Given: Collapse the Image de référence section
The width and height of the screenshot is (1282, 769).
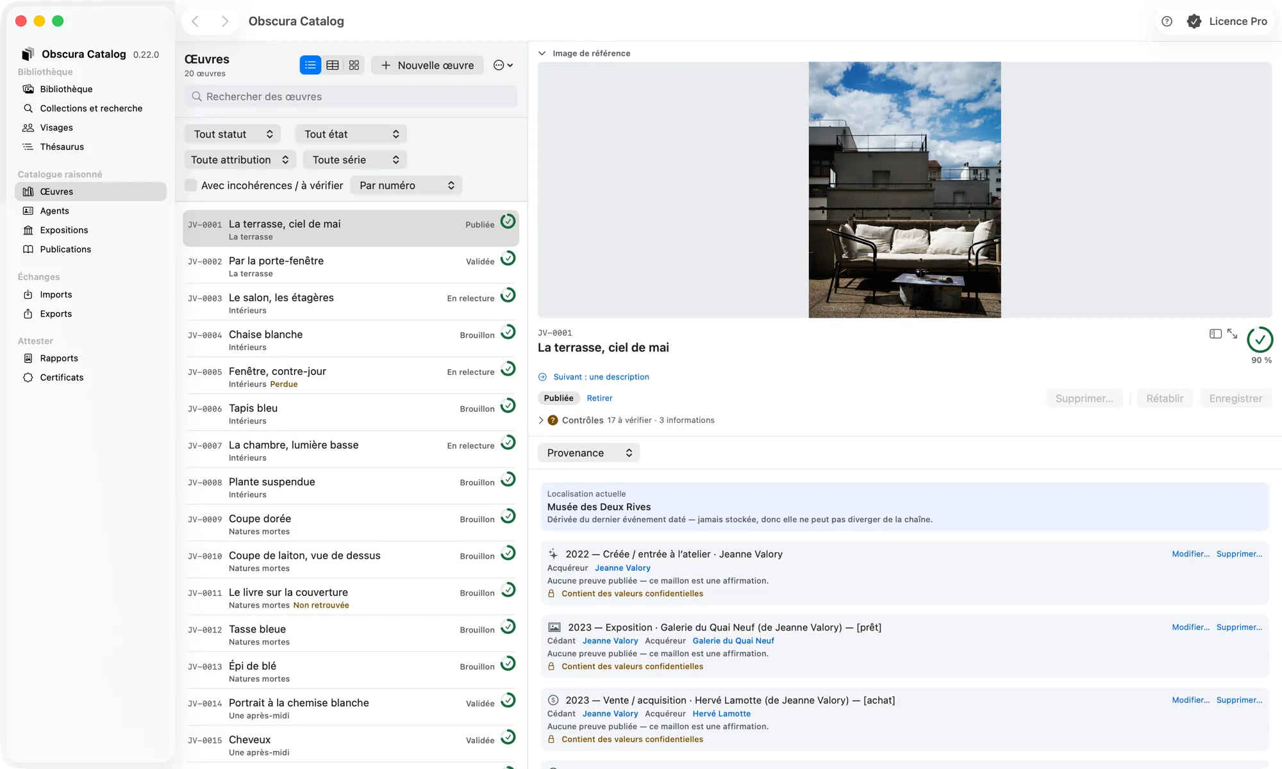Looking at the screenshot, I should point(542,53).
